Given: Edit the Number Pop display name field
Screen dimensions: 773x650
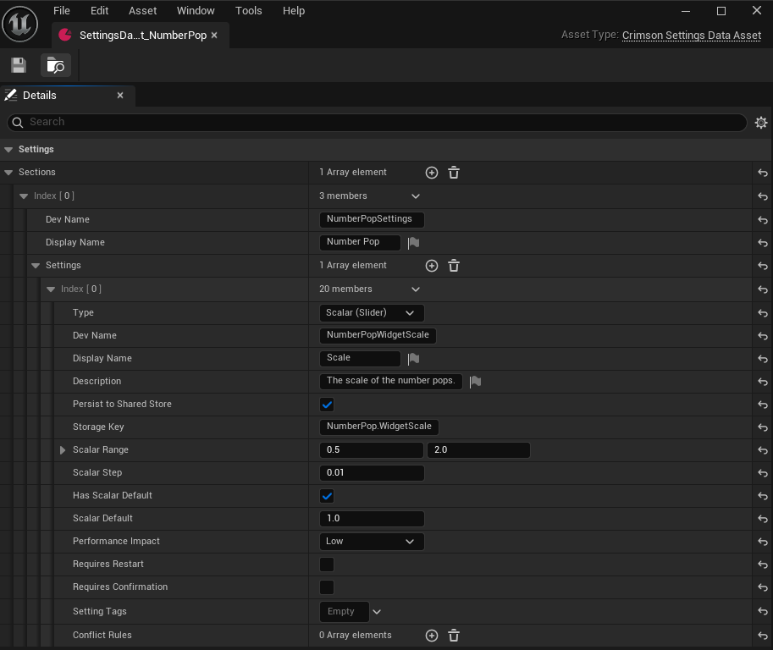Looking at the screenshot, I should (x=360, y=242).
